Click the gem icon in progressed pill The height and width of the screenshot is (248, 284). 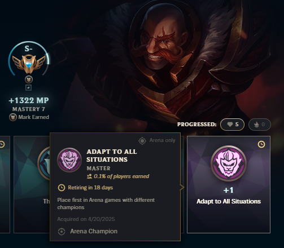pyautogui.click(x=230, y=125)
